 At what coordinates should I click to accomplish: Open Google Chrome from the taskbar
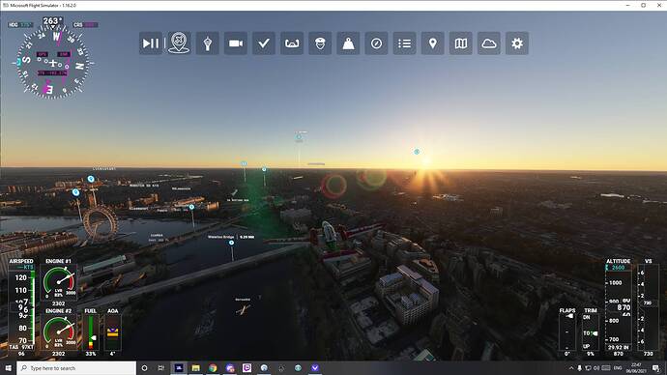pyautogui.click(x=213, y=368)
